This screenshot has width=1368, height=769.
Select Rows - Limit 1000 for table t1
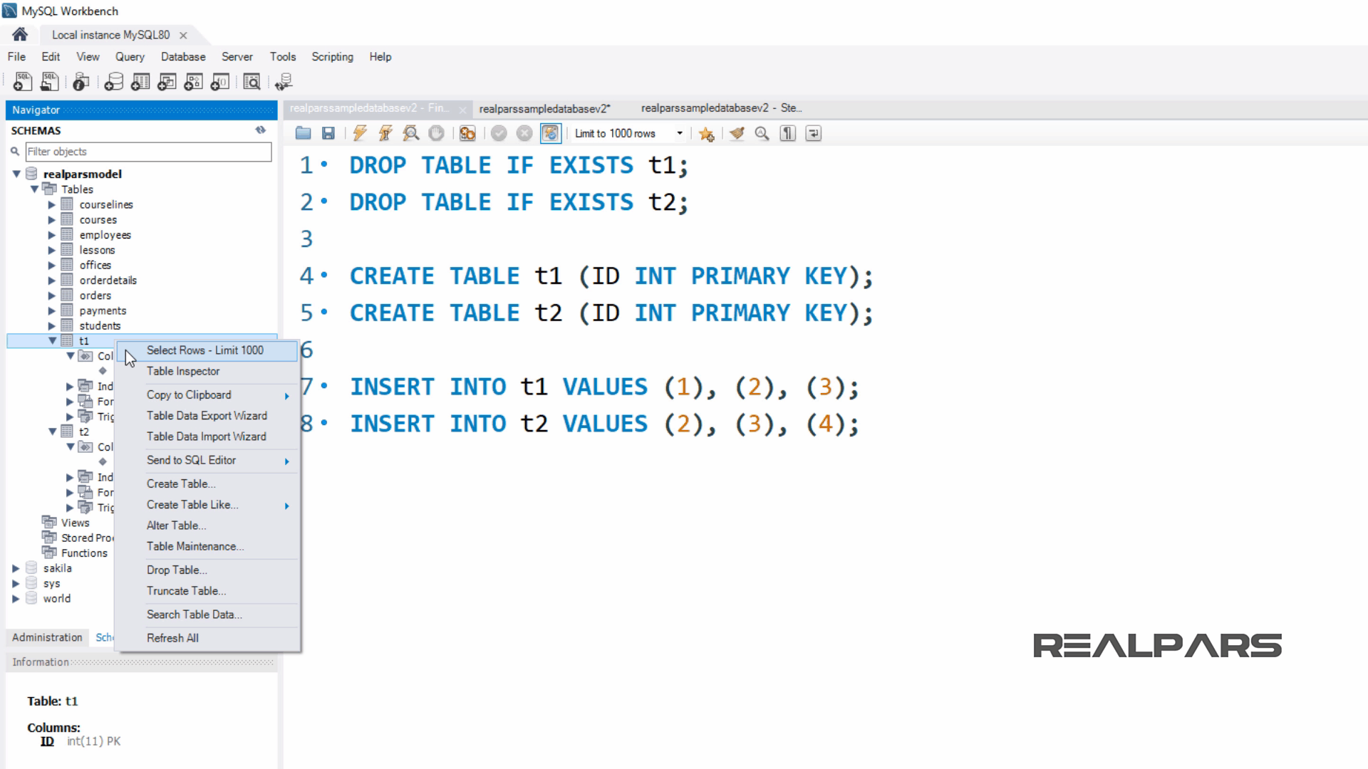point(204,350)
